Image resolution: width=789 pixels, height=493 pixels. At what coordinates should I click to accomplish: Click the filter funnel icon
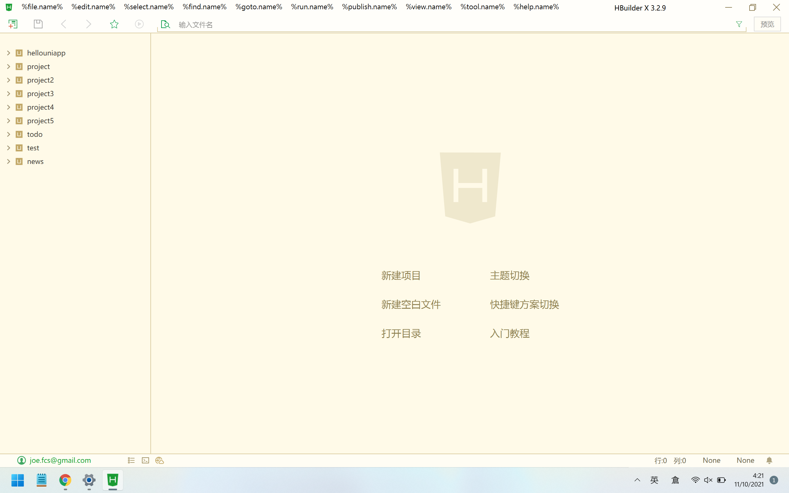pyautogui.click(x=739, y=24)
